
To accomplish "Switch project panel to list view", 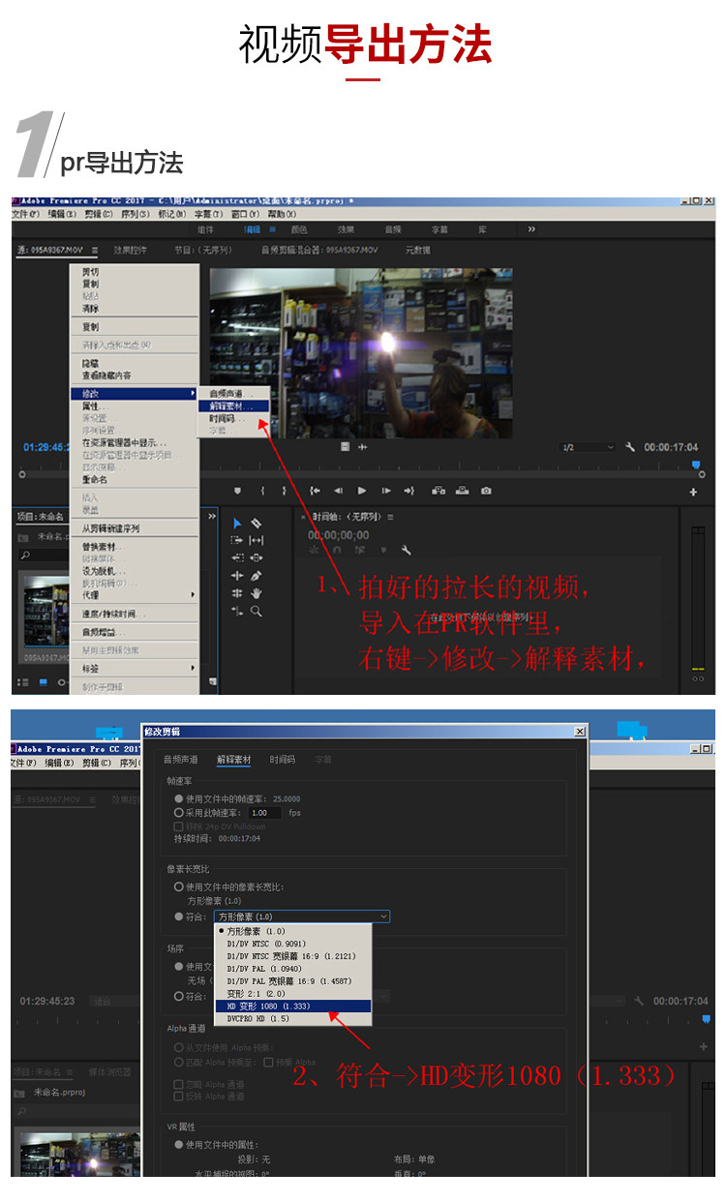I will (24, 683).
